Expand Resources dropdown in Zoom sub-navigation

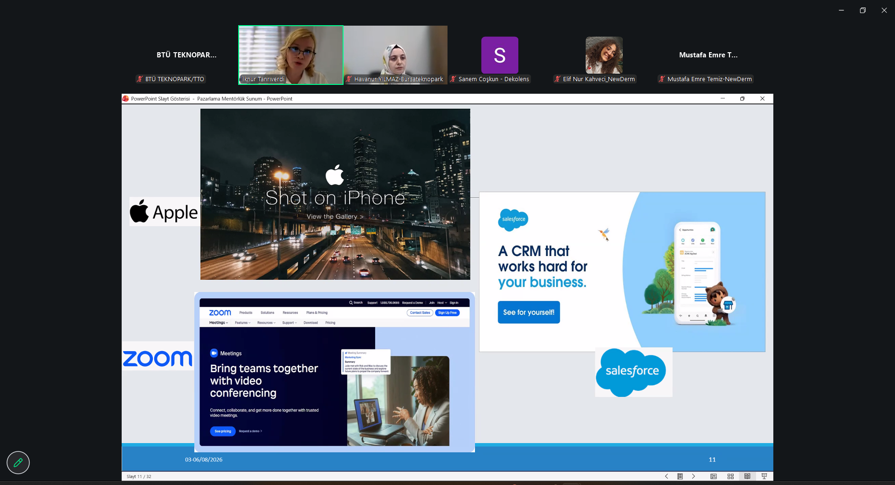pos(266,323)
